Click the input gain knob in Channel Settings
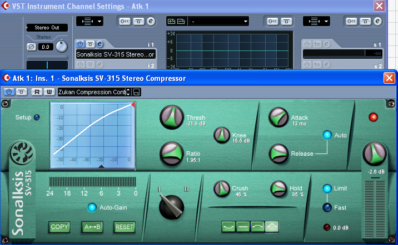398x245 pixels. (62, 47)
